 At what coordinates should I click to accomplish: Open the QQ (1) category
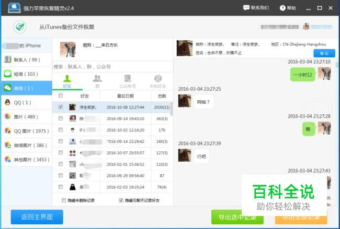coord(27,102)
